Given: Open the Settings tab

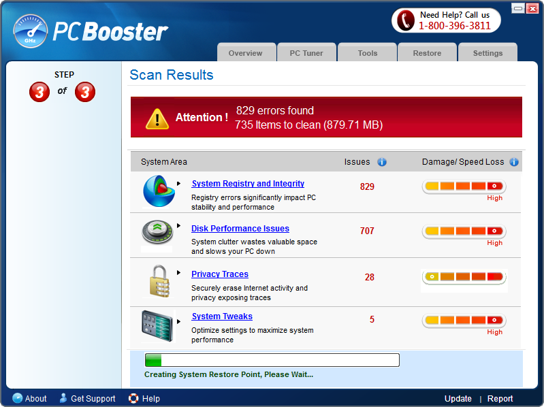Looking at the screenshot, I should click(x=487, y=52).
